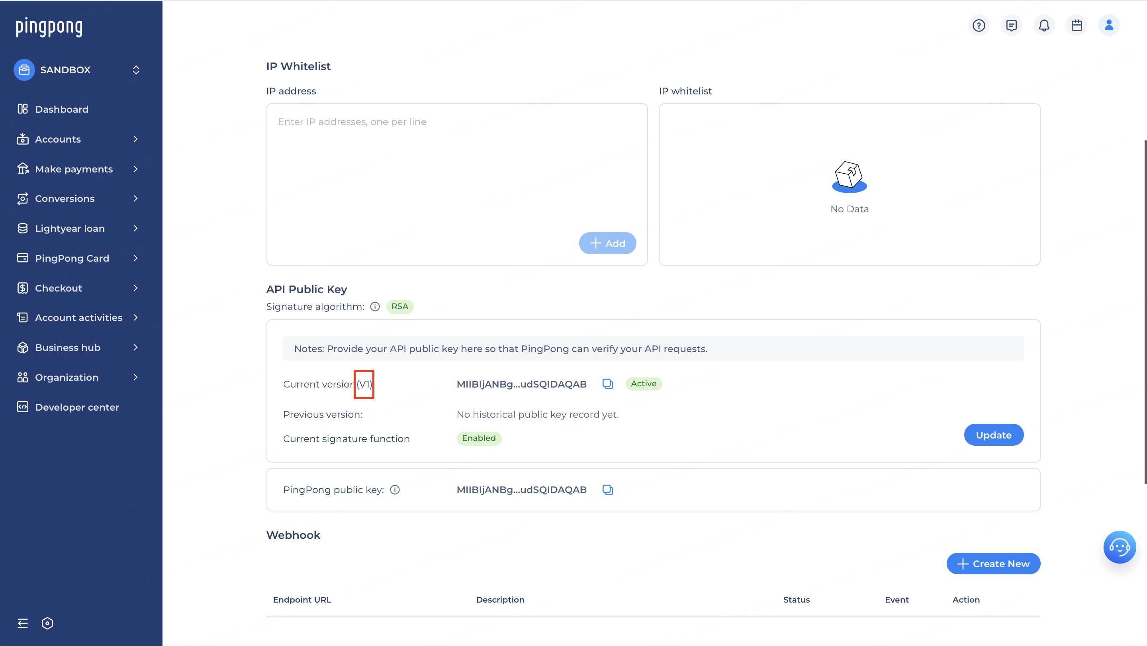The image size is (1147, 646).
Task: Click the Status column header
Action: (796, 600)
